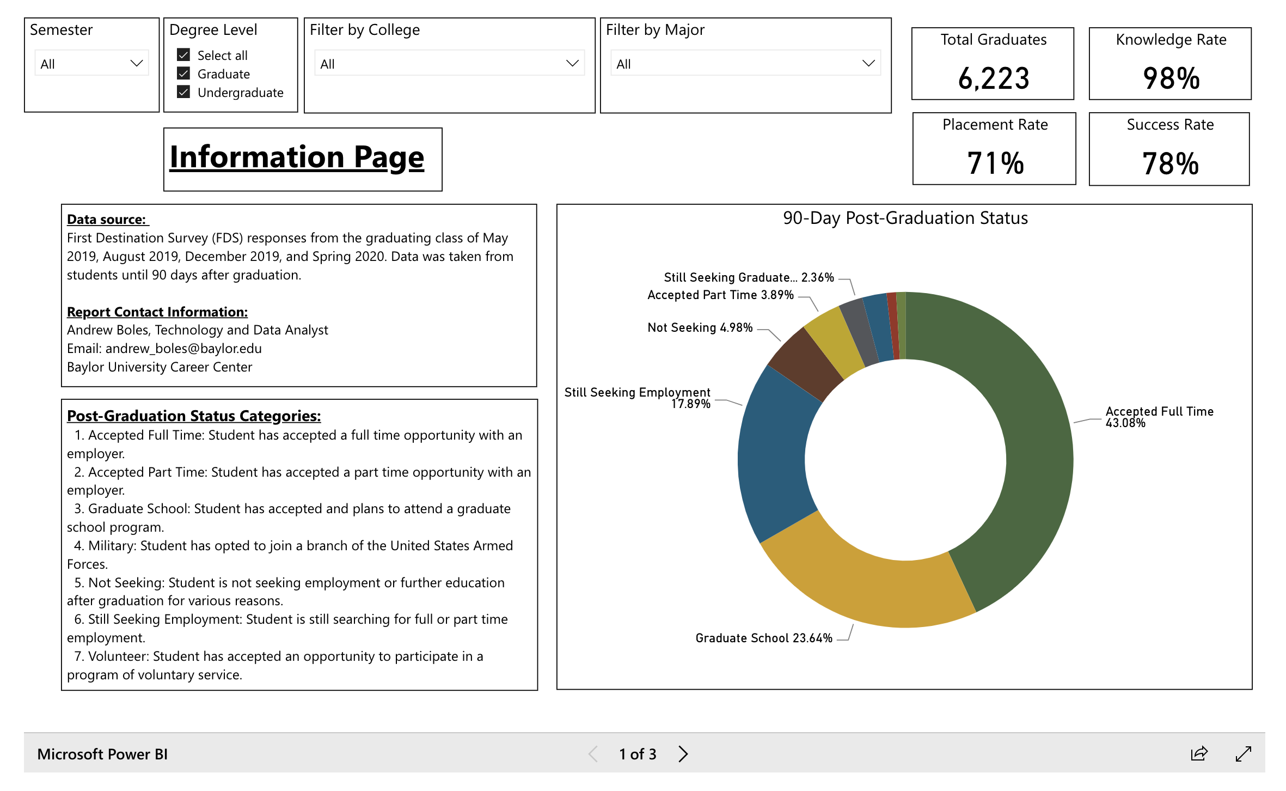1286x791 pixels.
Task: Click the share icon in footer
Action: pos(1199,753)
